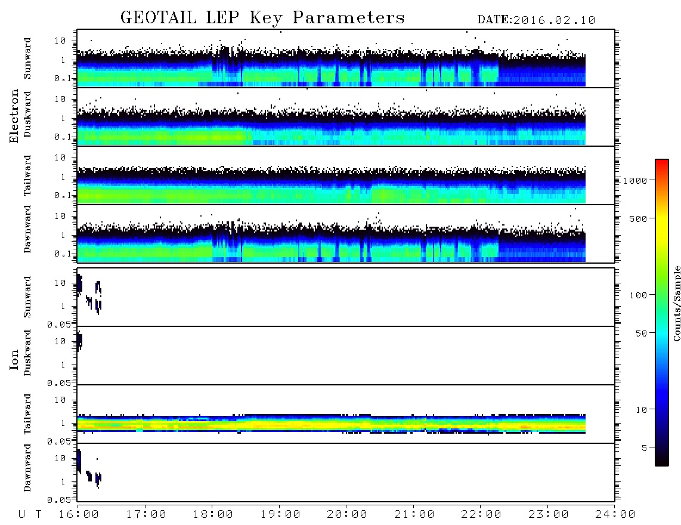Click the "10" tick of Ion Tailward panel
Screen dimensions: 681x525
coord(60,400)
